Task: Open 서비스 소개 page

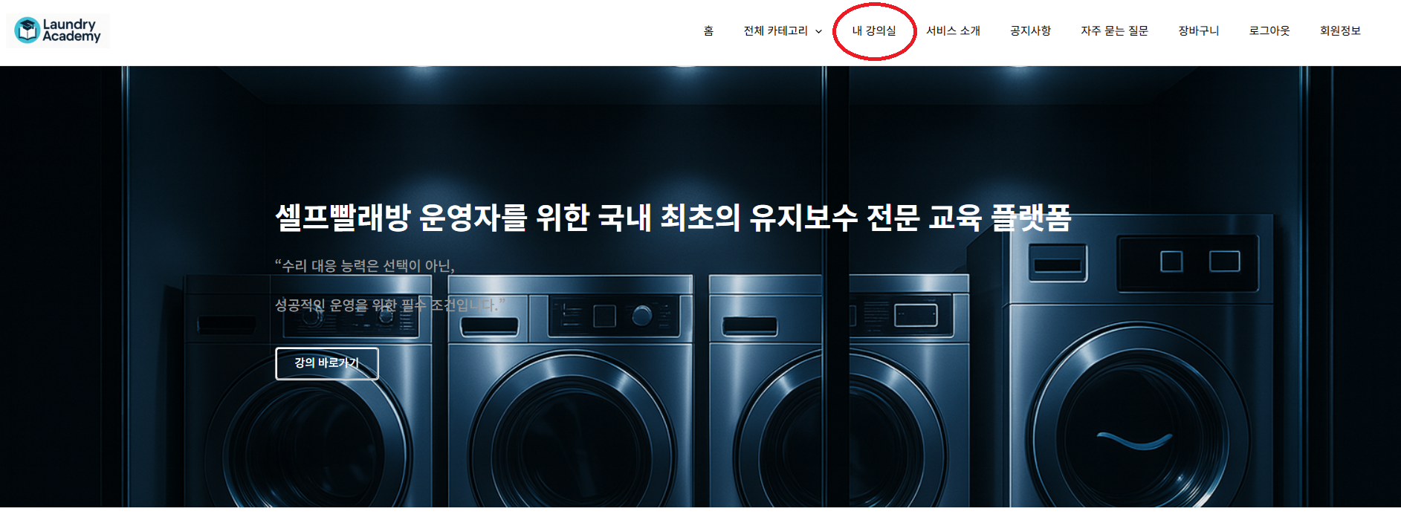Action: (953, 30)
